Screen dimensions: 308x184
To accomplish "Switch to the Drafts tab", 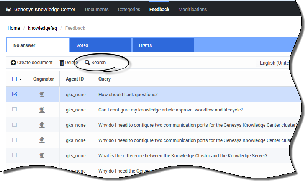I will (x=145, y=45).
